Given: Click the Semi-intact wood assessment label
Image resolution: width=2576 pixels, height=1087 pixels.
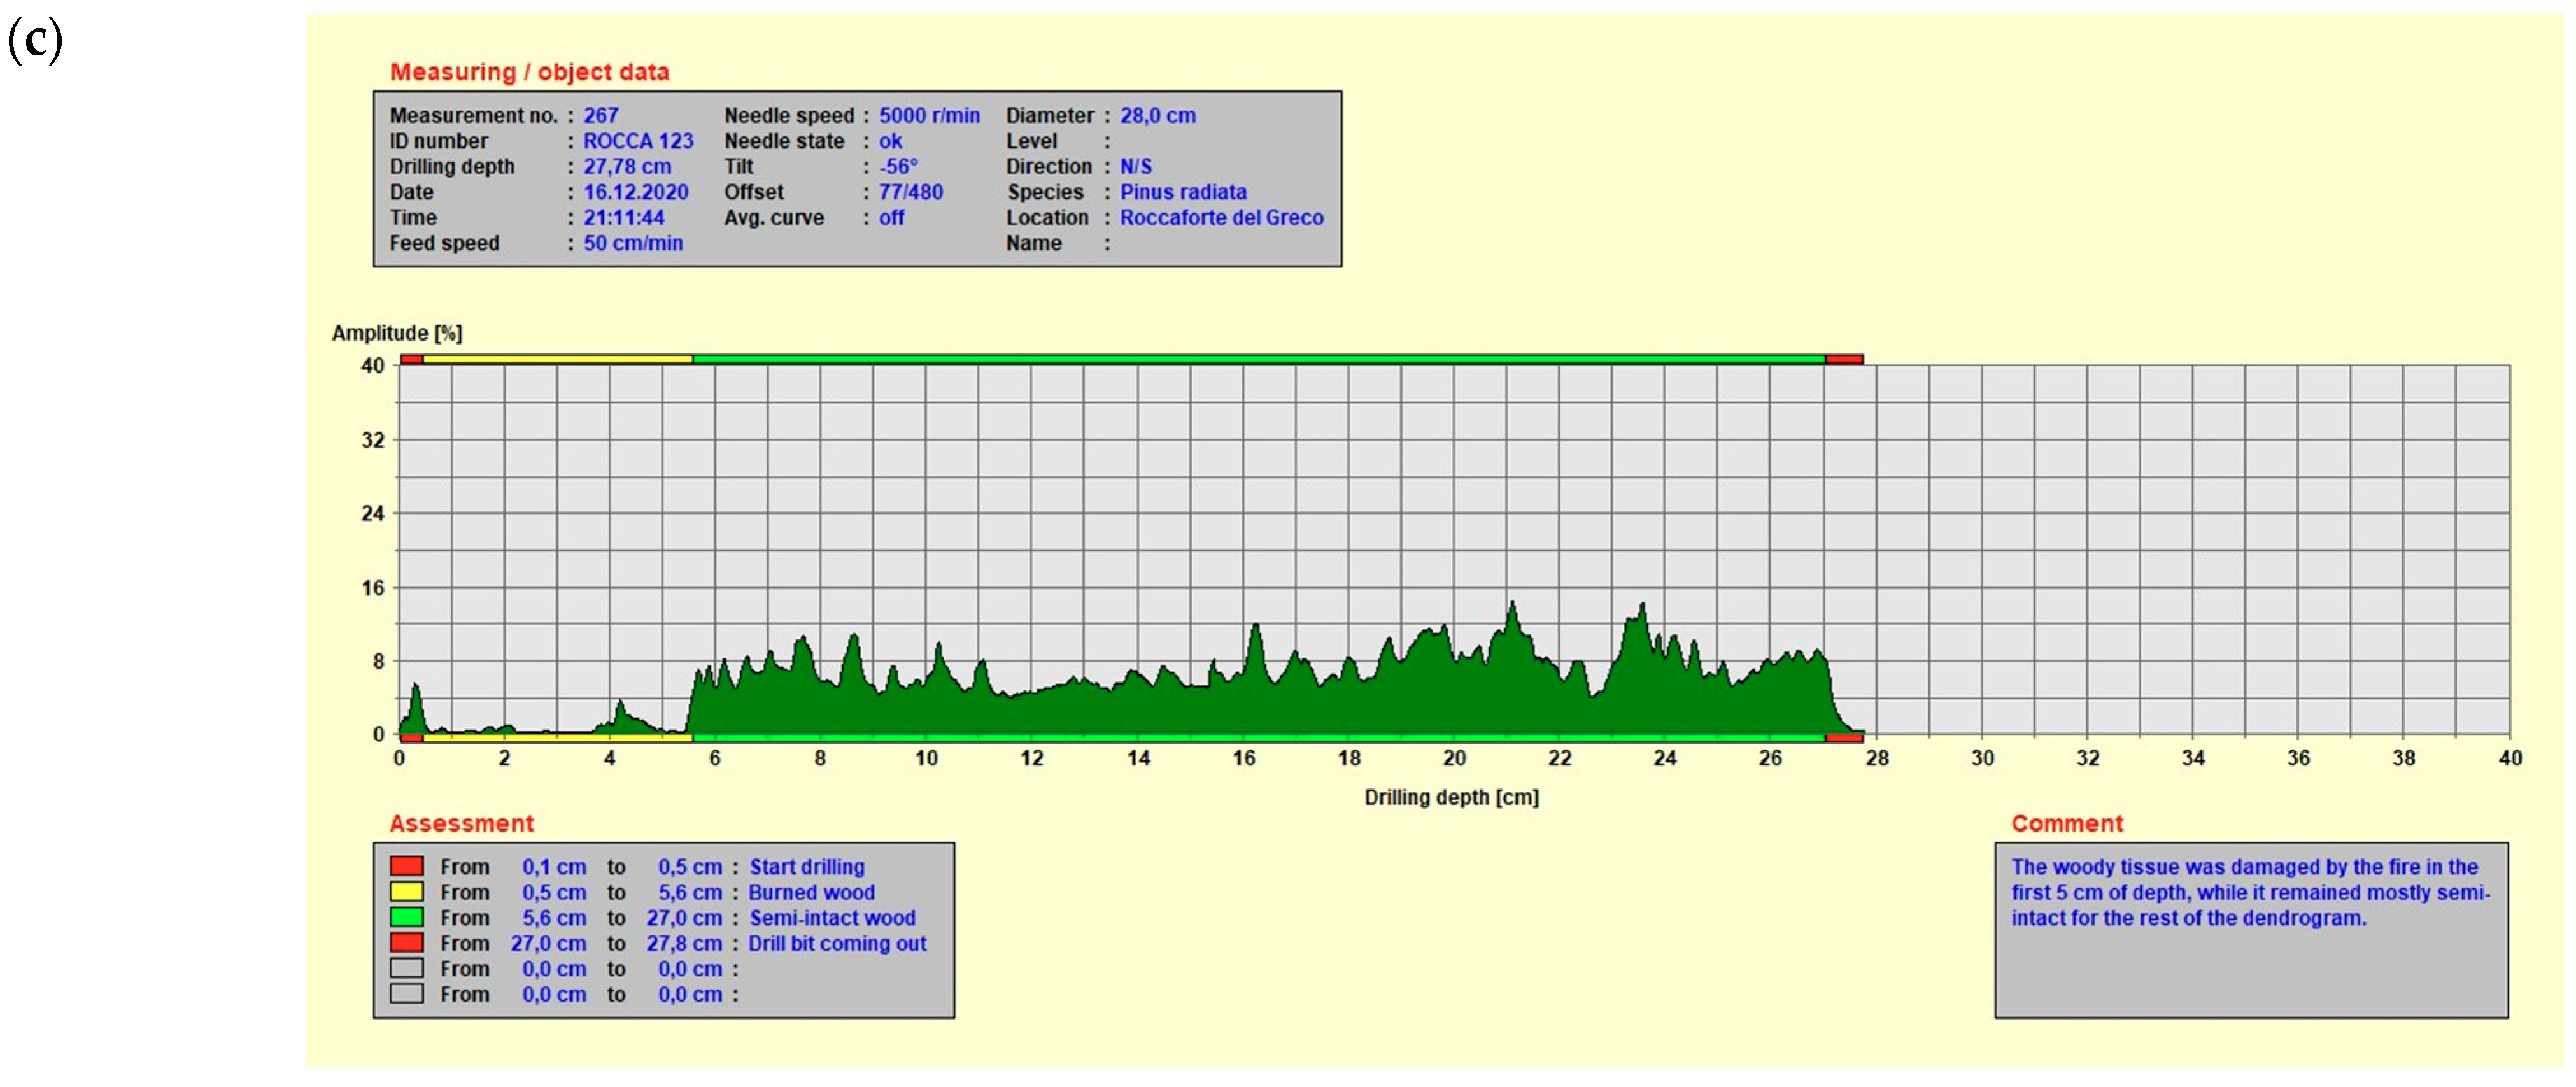Looking at the screenshot, I should pos(832,917).
